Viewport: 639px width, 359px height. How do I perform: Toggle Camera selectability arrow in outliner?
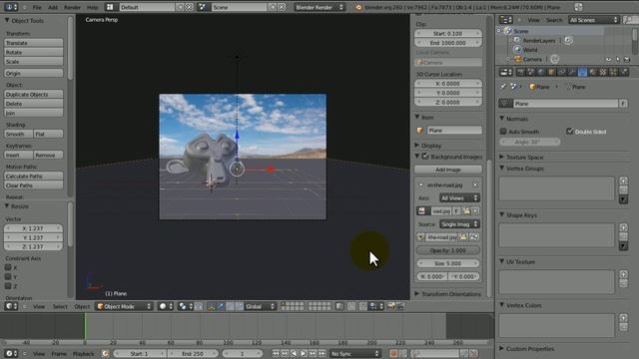(x=618, y=60)
